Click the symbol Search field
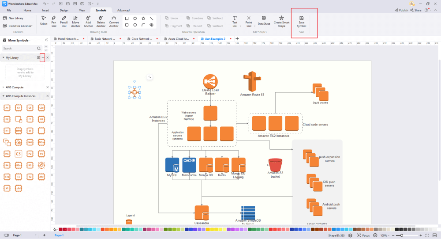This screenshot has width=441, height=239. coord(22,49)
